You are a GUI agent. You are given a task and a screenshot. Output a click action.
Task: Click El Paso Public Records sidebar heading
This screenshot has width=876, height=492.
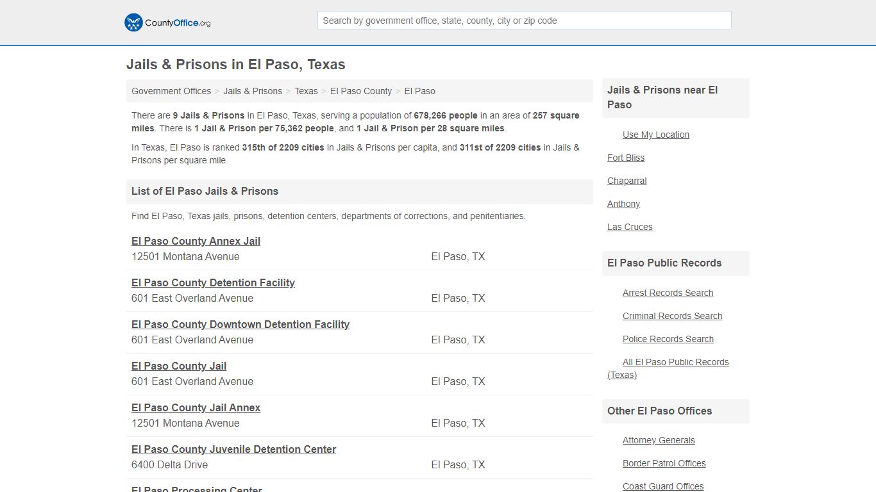click(664, 263)
